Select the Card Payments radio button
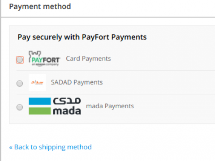The width and height of the screenshot is (215, 161). point(20,60)
